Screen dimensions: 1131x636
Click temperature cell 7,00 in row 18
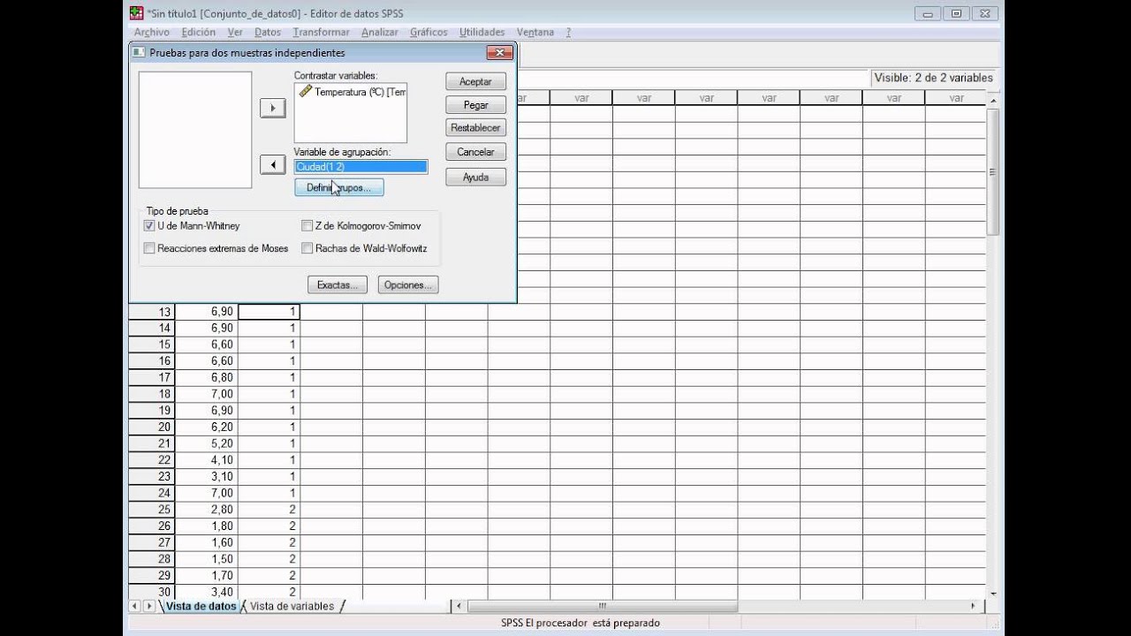click(207, 394)
